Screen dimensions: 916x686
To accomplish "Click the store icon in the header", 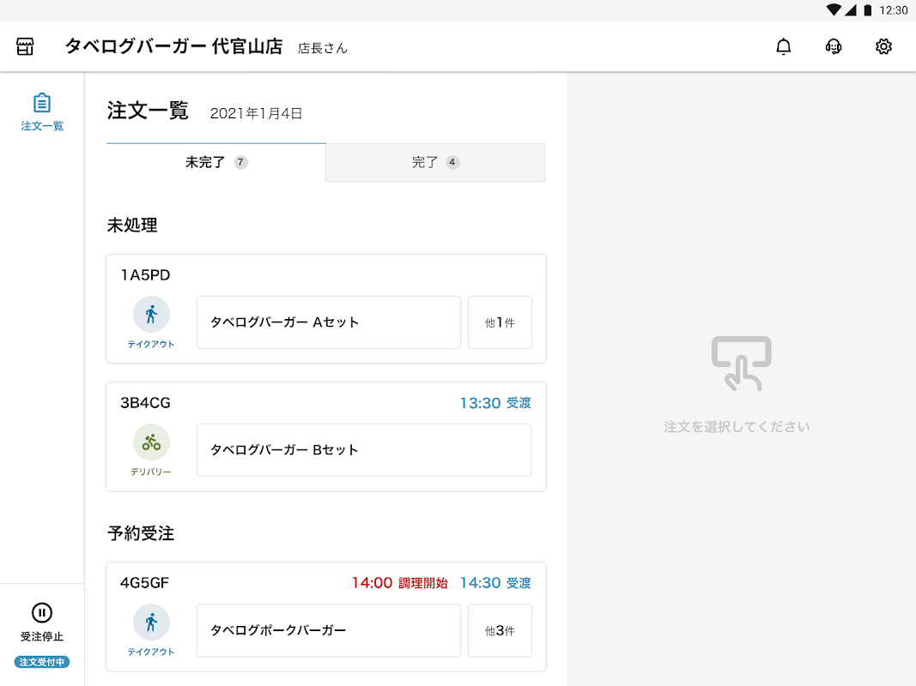I will (26, 46).
